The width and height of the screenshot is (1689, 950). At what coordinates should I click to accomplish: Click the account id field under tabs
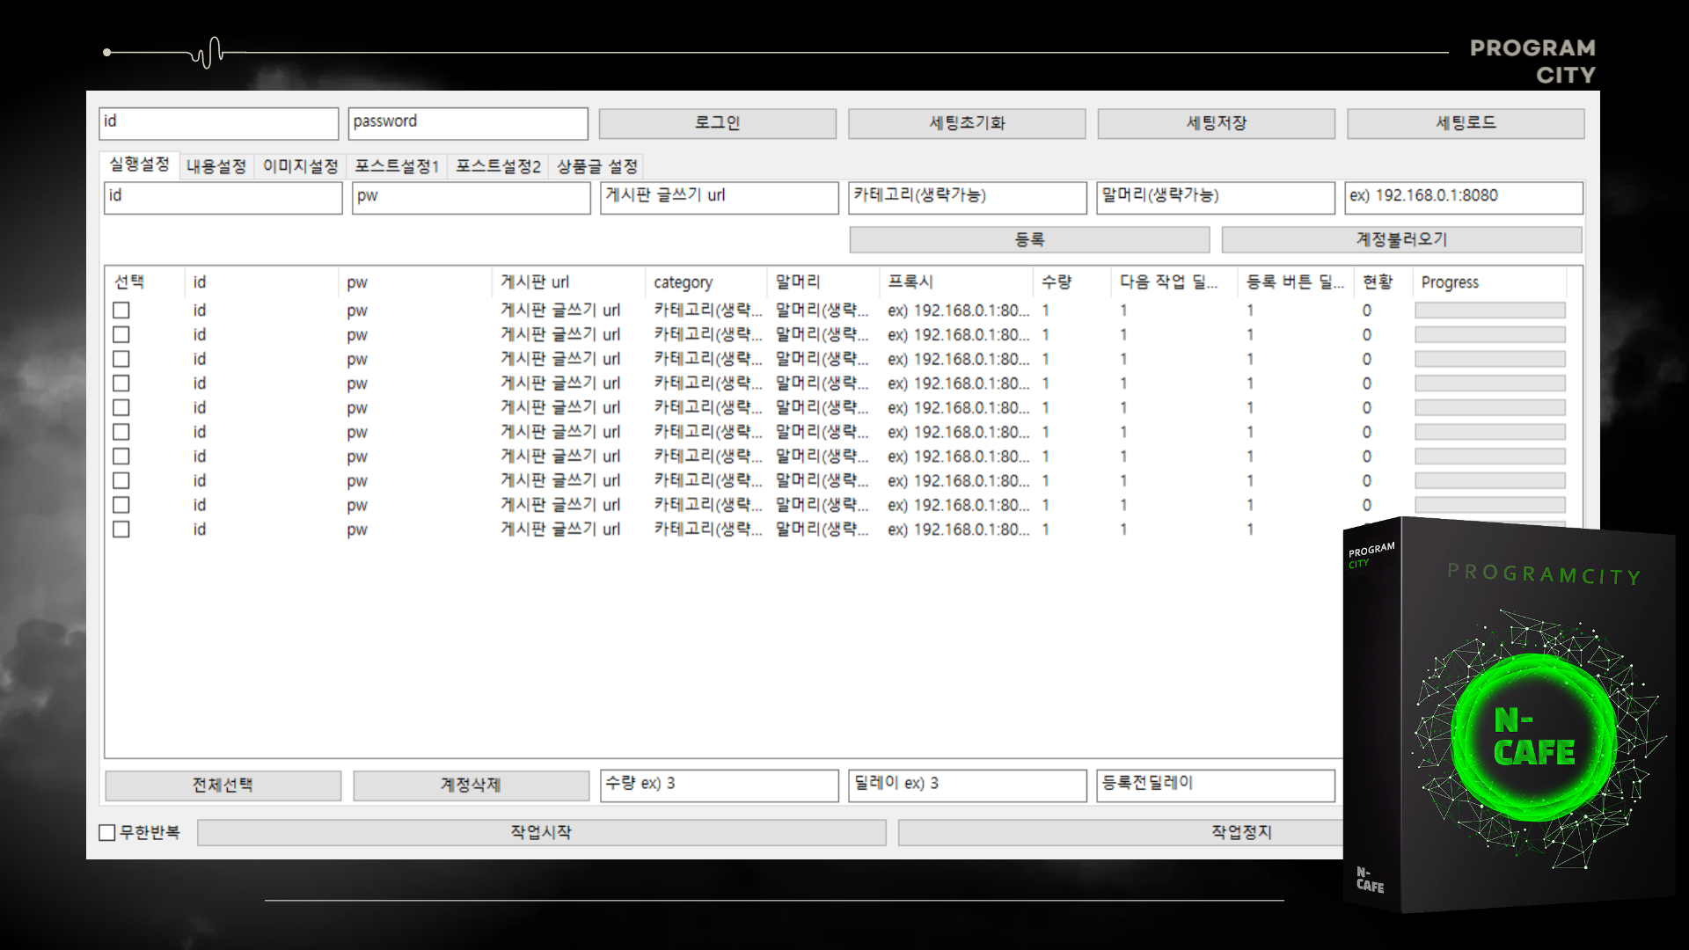(223, 197)
